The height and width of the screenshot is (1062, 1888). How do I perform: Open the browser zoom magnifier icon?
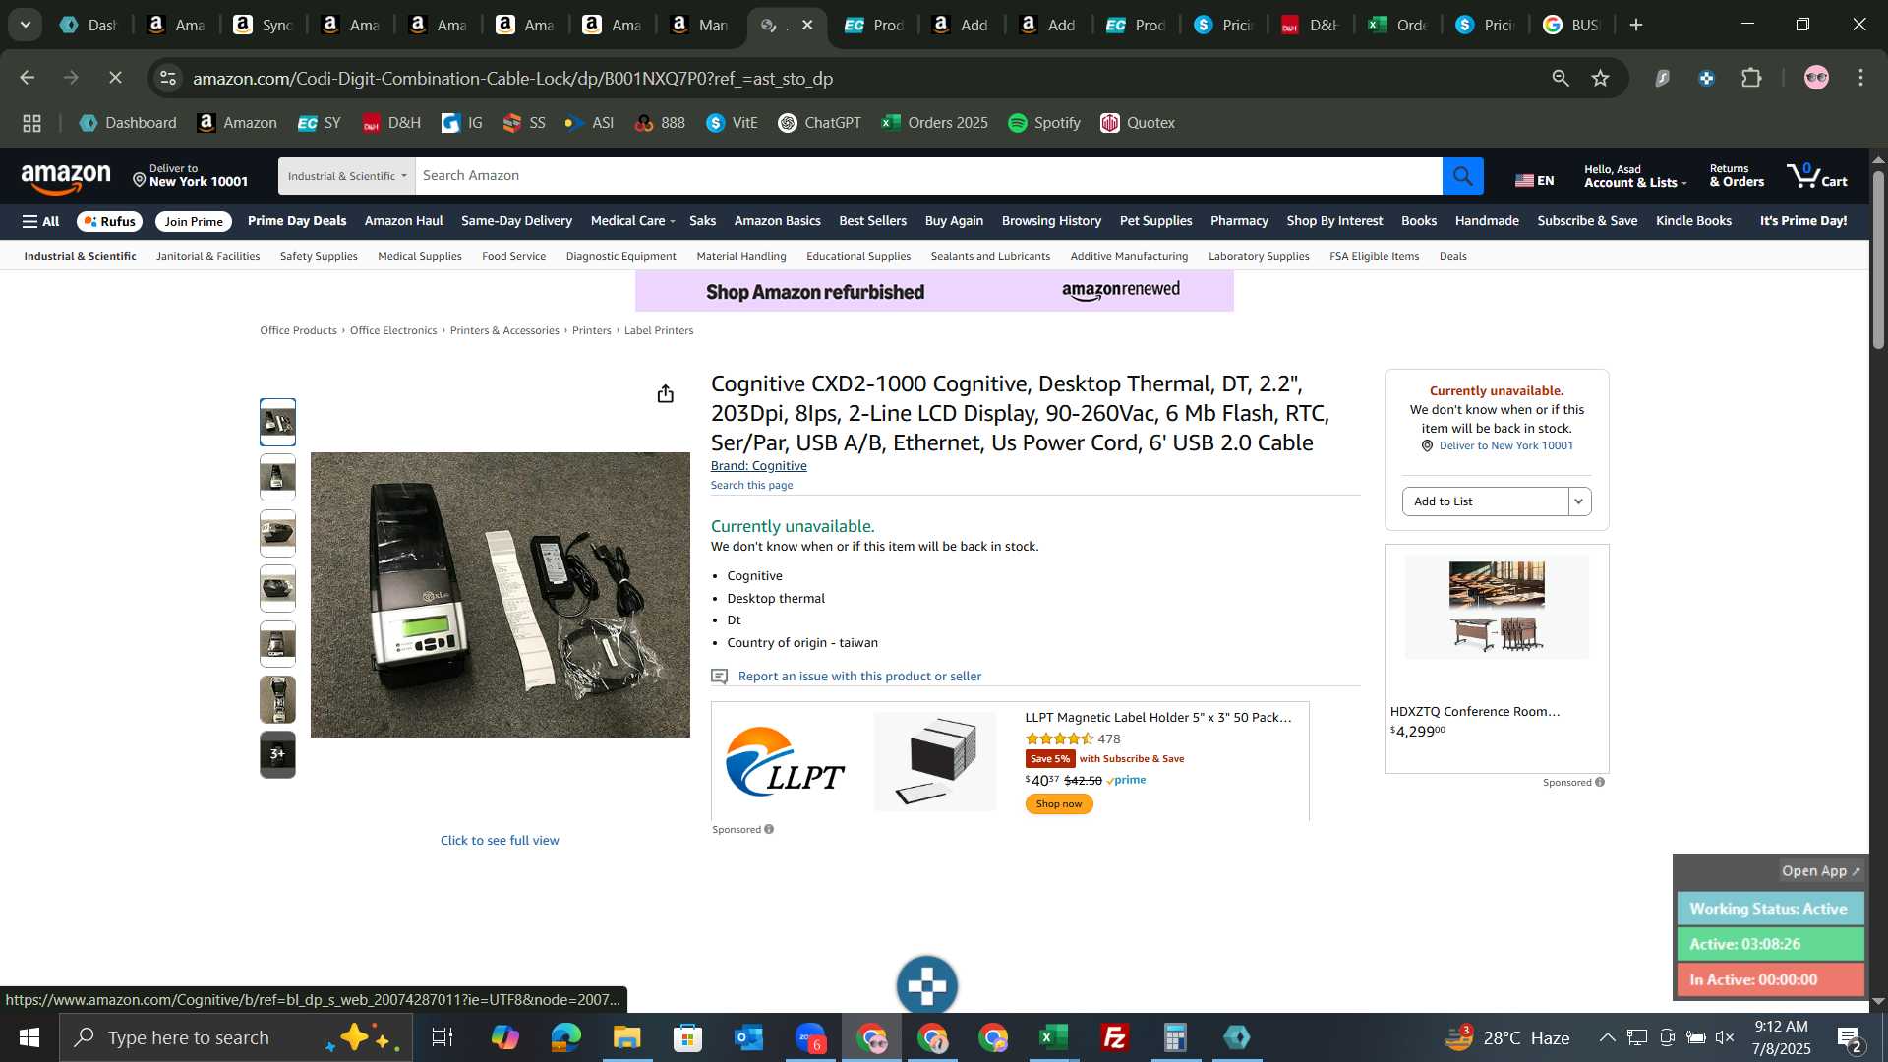click(x=1561, y=78)
